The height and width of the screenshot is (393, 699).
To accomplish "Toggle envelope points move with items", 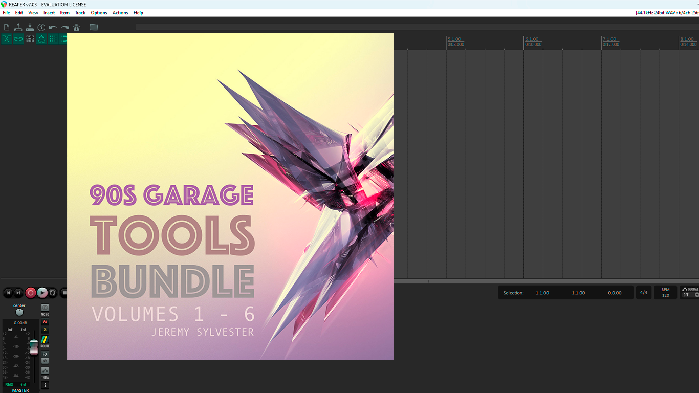I will point(41,39).
